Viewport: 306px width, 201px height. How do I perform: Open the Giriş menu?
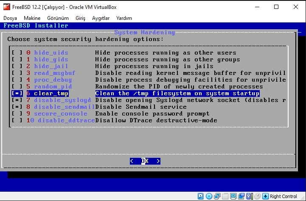(80, 18)
